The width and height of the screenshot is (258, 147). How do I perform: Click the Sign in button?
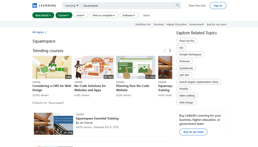point(218,5)
